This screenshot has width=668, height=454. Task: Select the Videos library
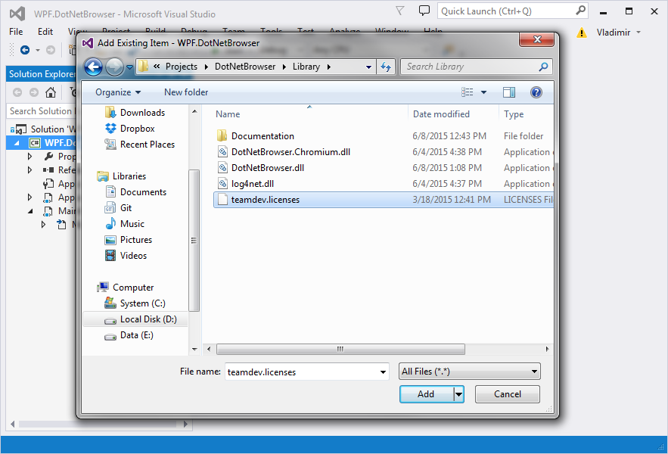(x=126, y=256)
